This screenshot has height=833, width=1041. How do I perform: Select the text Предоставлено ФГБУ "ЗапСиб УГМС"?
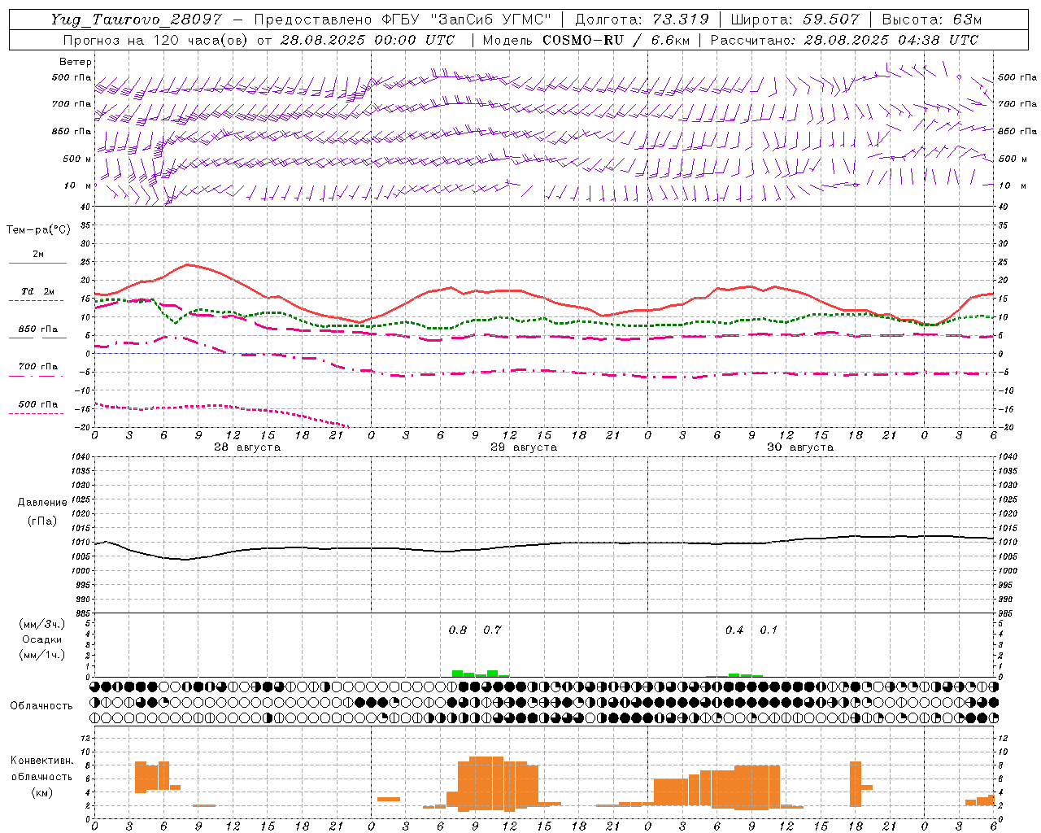[x=403, y=20]
